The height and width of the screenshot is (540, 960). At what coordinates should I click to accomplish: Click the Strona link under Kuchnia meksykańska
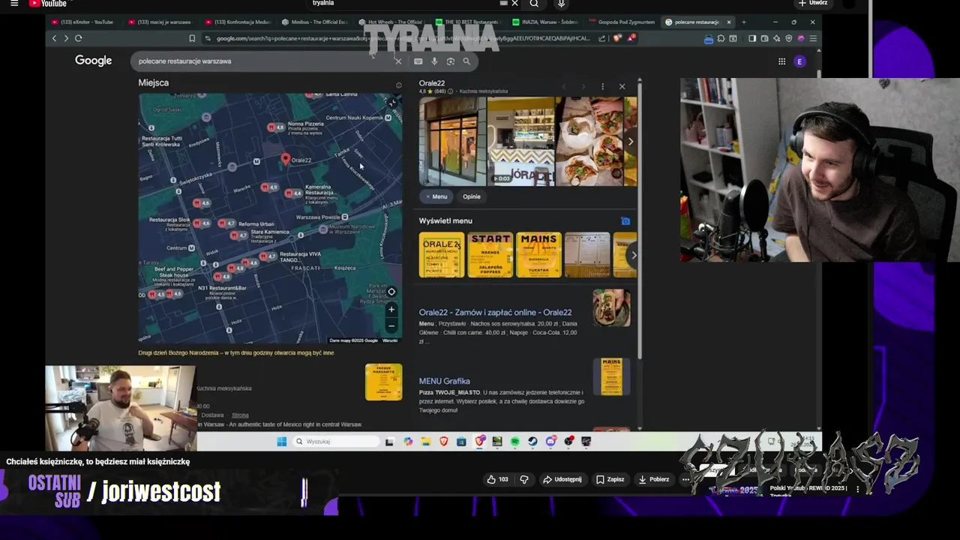coord(240,415)
